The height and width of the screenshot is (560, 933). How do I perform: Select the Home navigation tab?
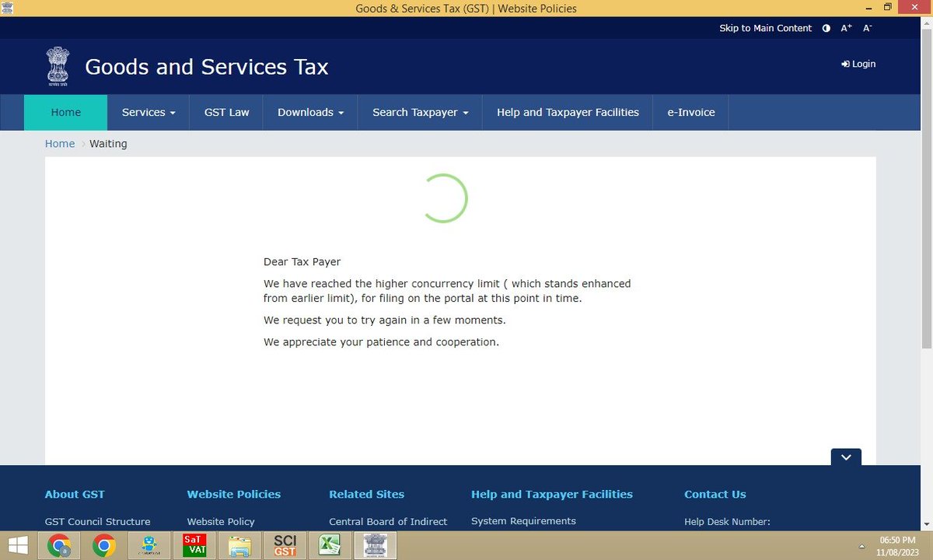point(66,112)
